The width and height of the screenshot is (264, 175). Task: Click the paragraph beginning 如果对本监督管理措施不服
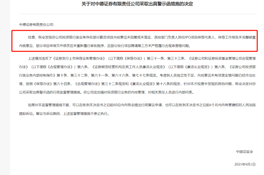[137, 109]
